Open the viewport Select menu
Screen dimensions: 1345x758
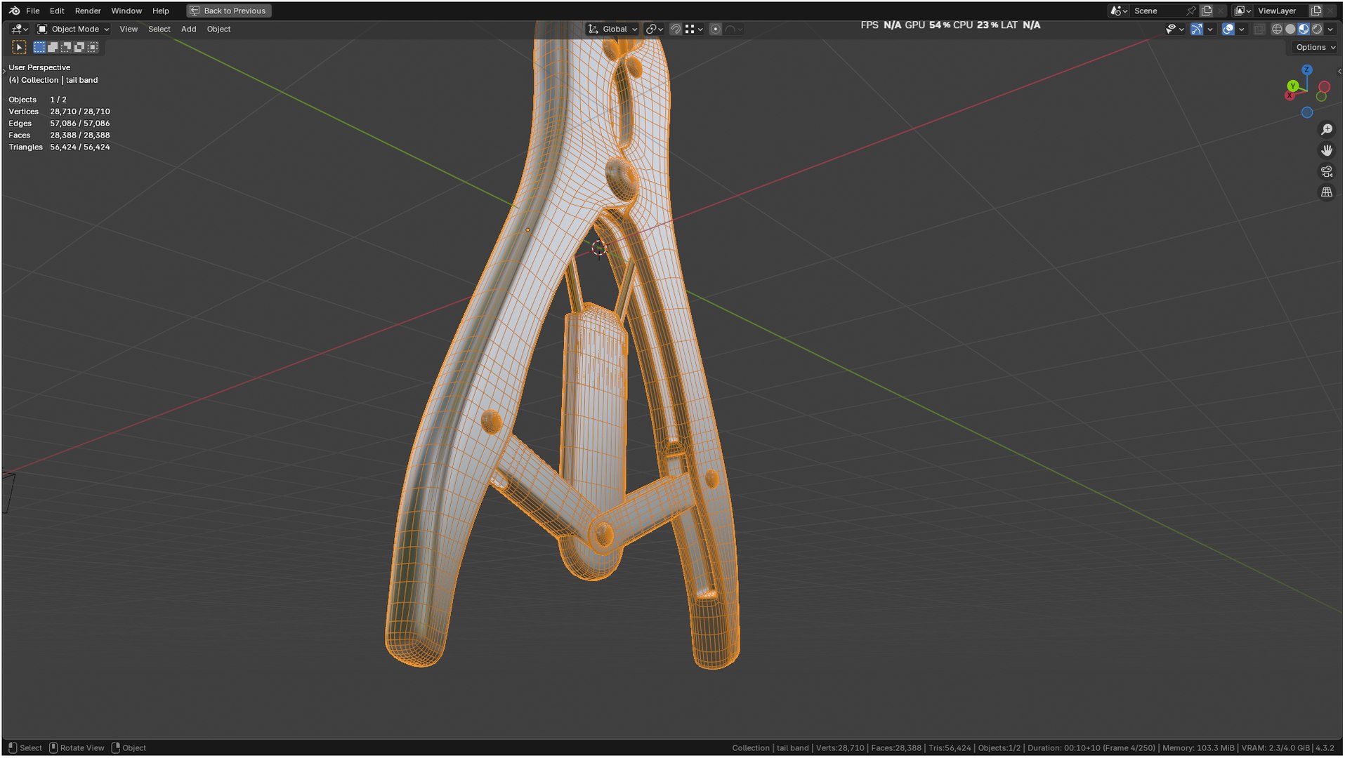[159, 29]
